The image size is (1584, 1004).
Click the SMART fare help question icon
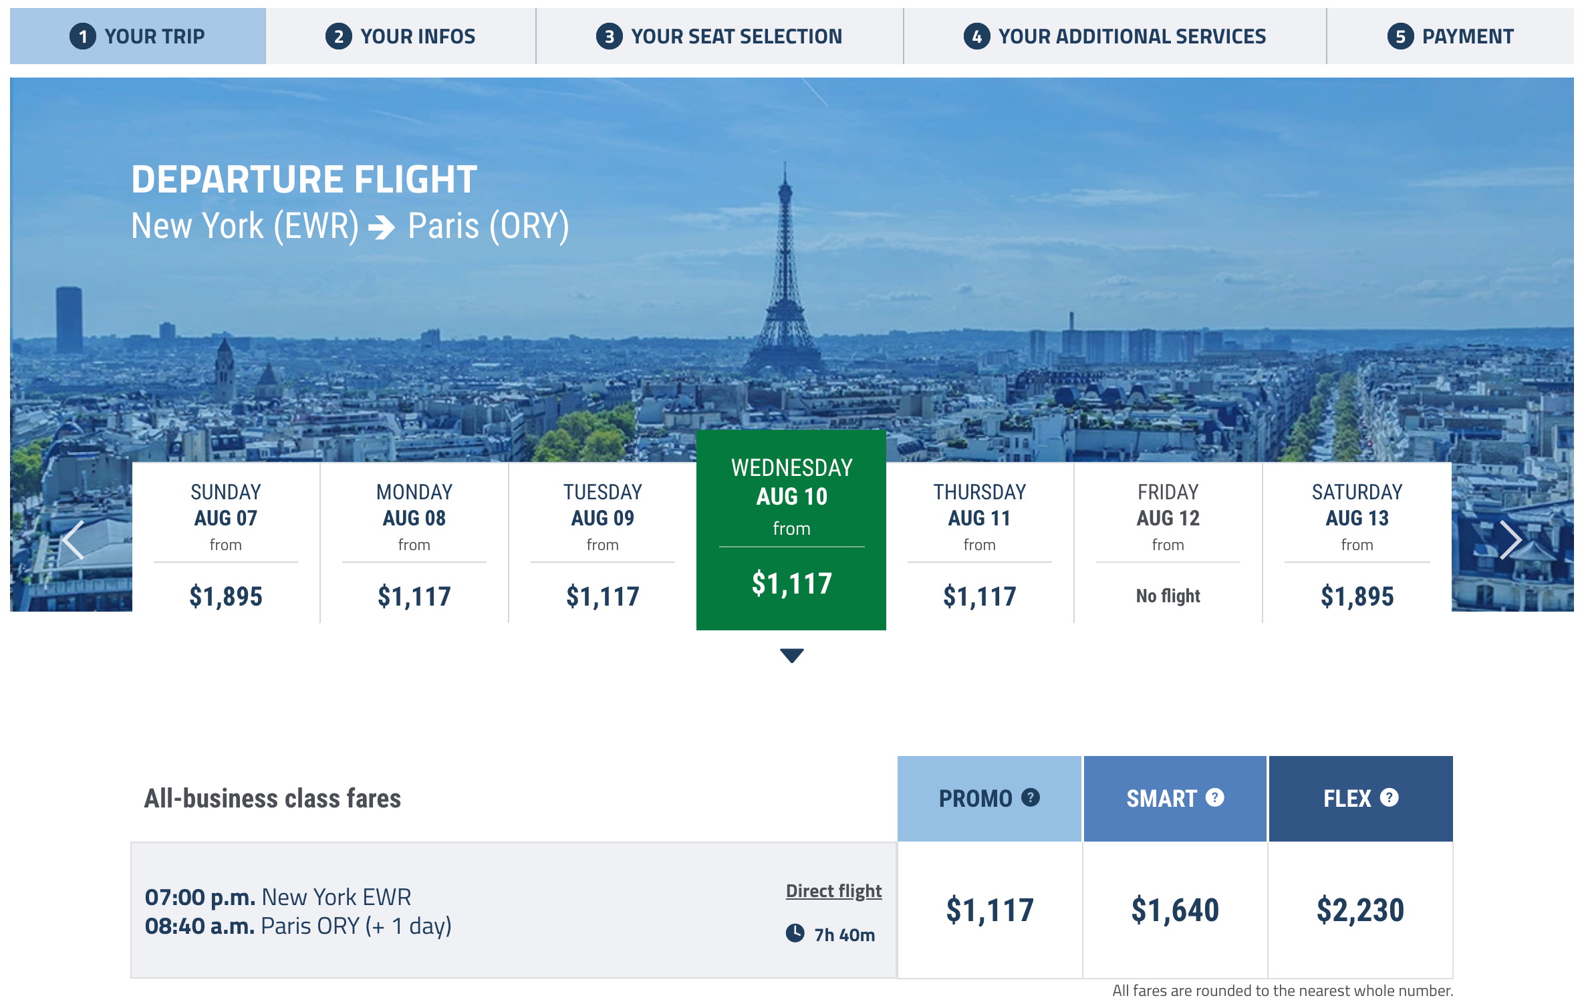tap(1214, 797)
